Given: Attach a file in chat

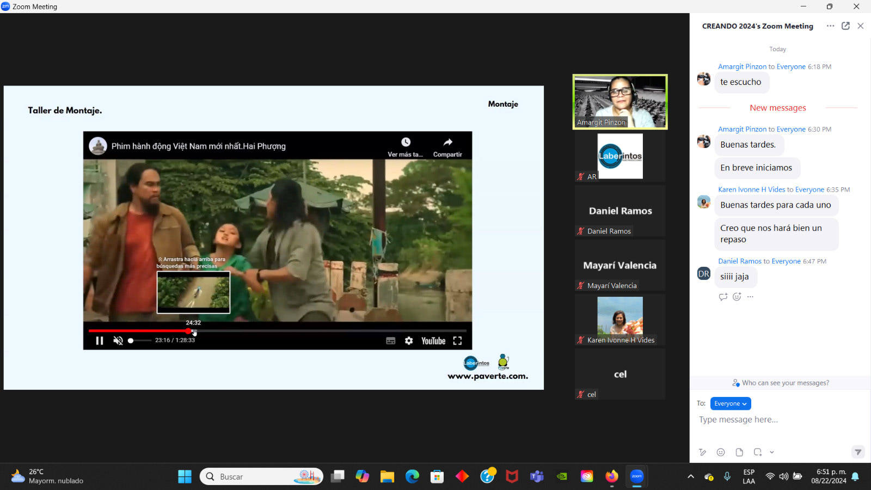Looking at the screenshot, I should pyautogui.click(x=739, y=452).
